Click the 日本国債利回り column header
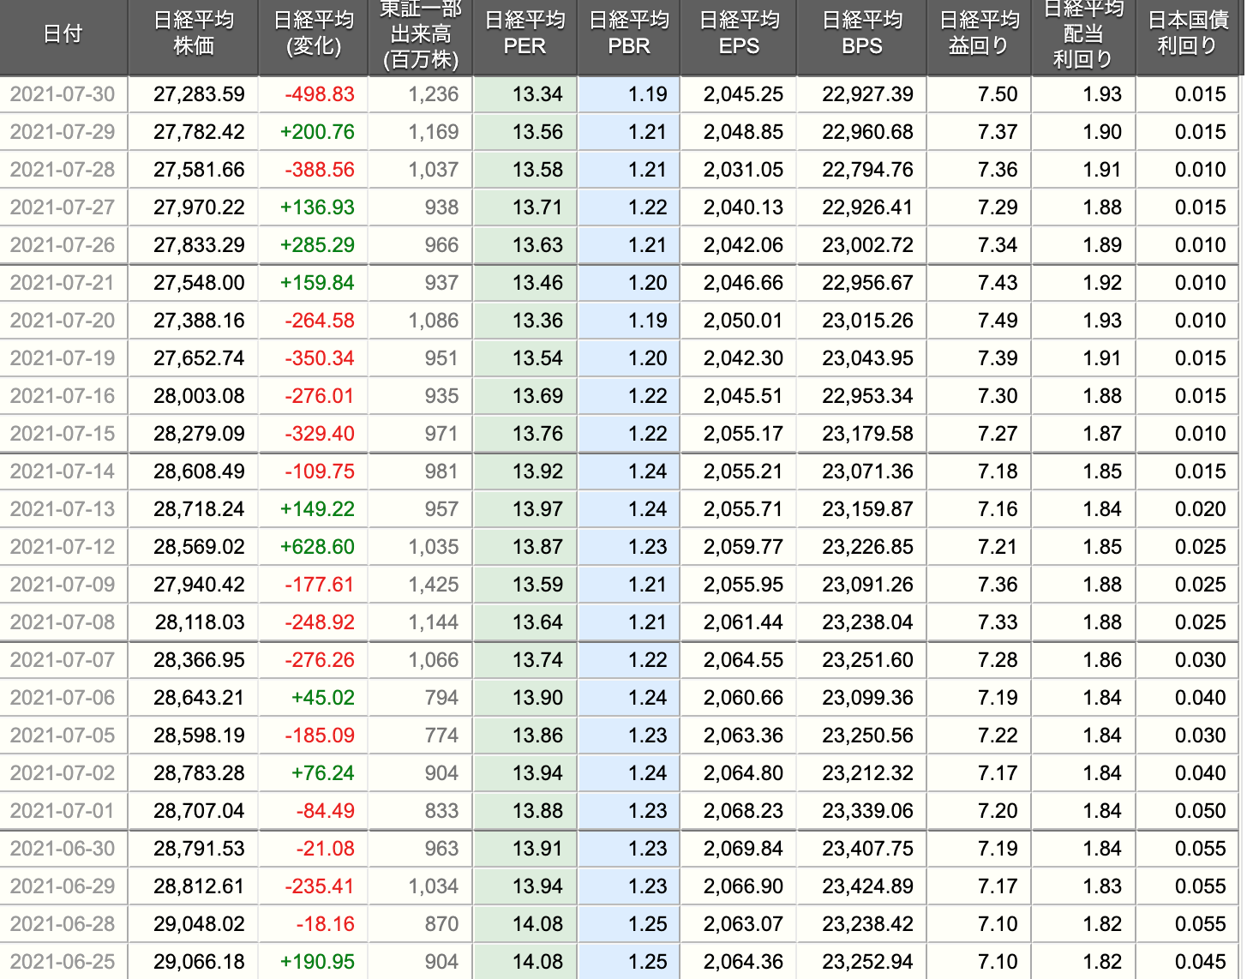The height and width of the screenshot is (979, 1253). 1187,34
